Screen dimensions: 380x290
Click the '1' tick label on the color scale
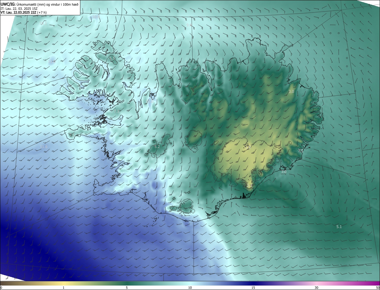64,288
